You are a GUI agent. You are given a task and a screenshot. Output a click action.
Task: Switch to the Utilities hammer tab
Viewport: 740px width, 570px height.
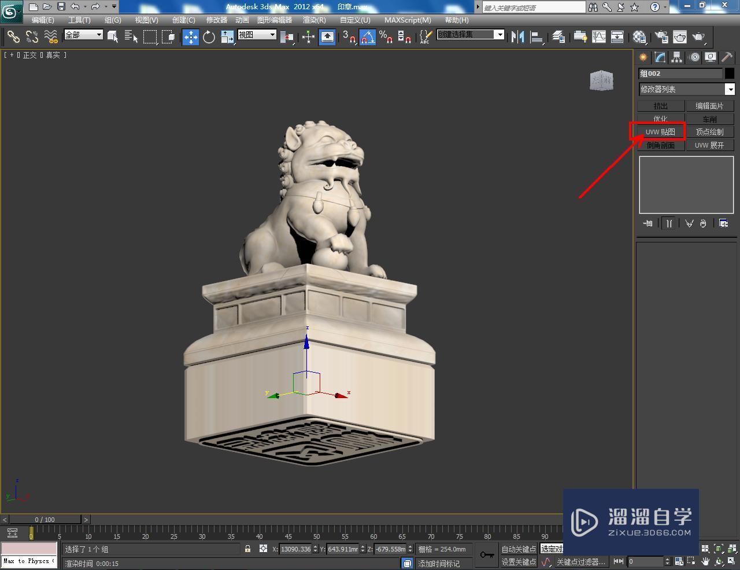(x=727, y=57)
